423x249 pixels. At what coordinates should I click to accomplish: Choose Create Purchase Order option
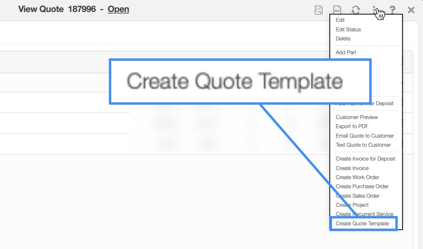click(x=362, y=186)
